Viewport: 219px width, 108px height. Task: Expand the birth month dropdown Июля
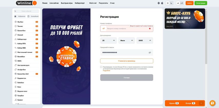127,40
